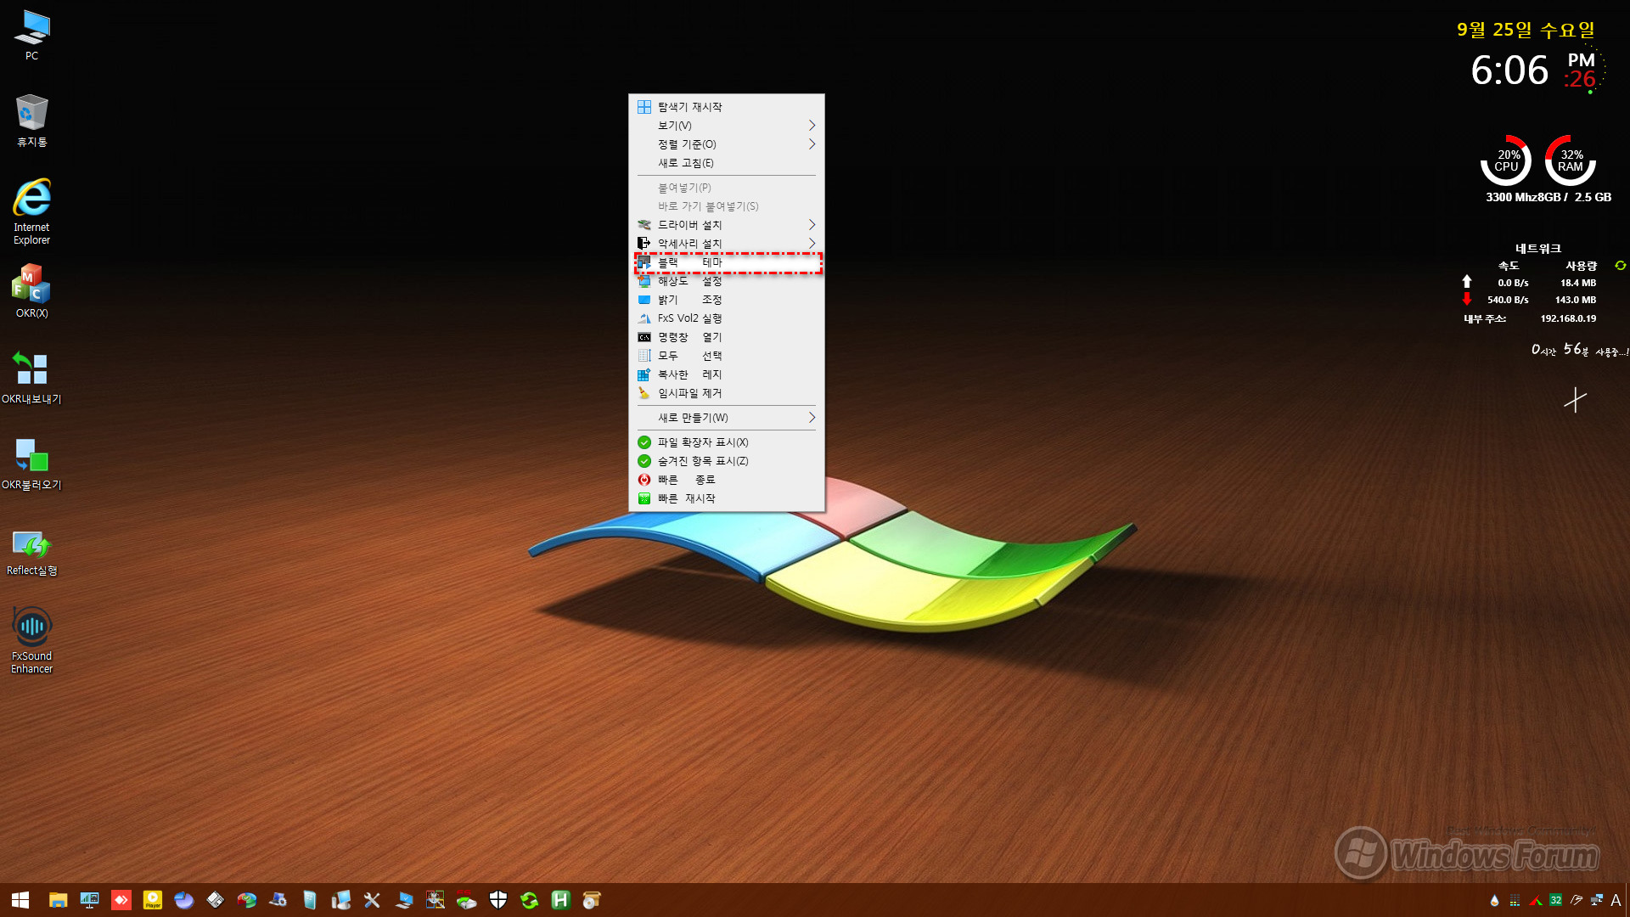Run FxS Vol2 실행 menu entry
The image size is (1630, 917).
click(727, 318)
